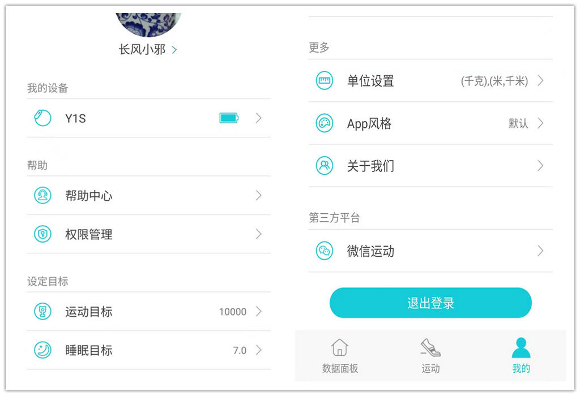Open the Y1S device icon
Image resolution: width=580 pixels, height=396 pixels.
pos(42,118)
